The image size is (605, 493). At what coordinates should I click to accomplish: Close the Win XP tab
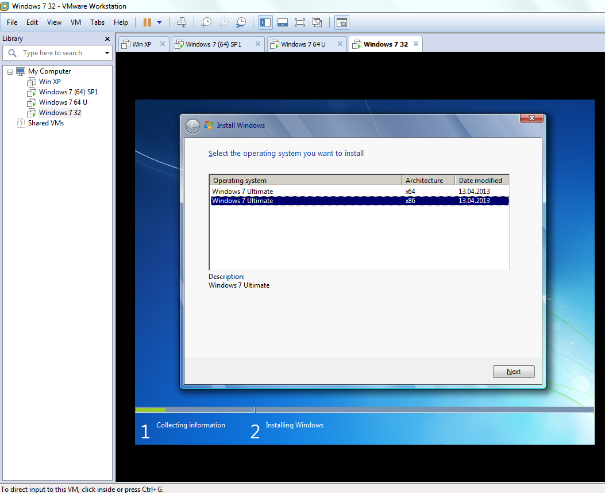(x=163, y=44)
